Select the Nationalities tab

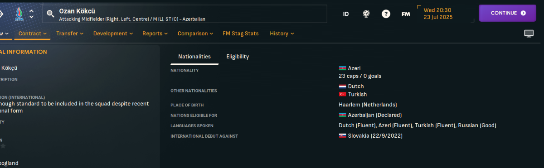tap(194, 57)
